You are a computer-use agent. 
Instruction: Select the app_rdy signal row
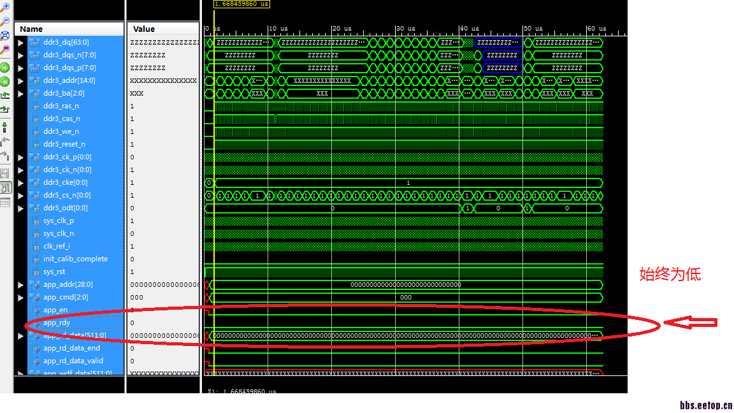69,322
